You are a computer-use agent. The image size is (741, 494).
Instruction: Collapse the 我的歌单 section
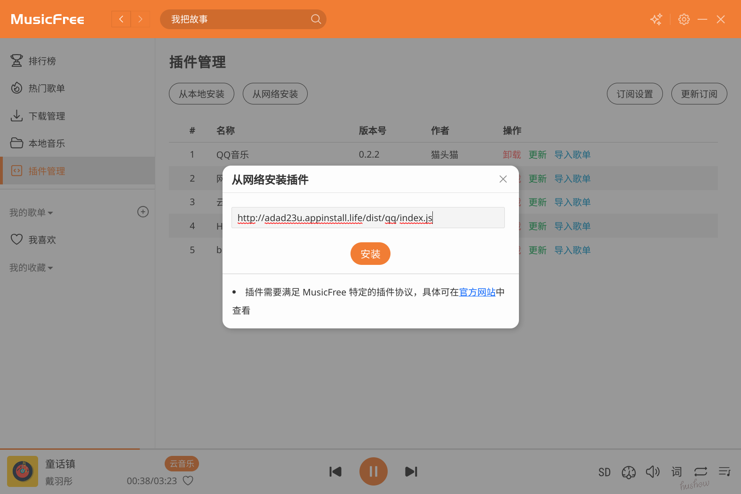tap(31, 213)
